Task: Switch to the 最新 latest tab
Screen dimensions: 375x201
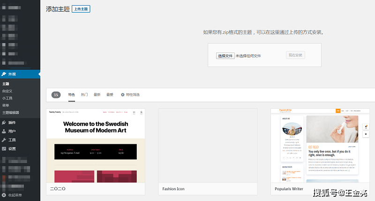Action: pyautogui.click(x=97, y=95)
